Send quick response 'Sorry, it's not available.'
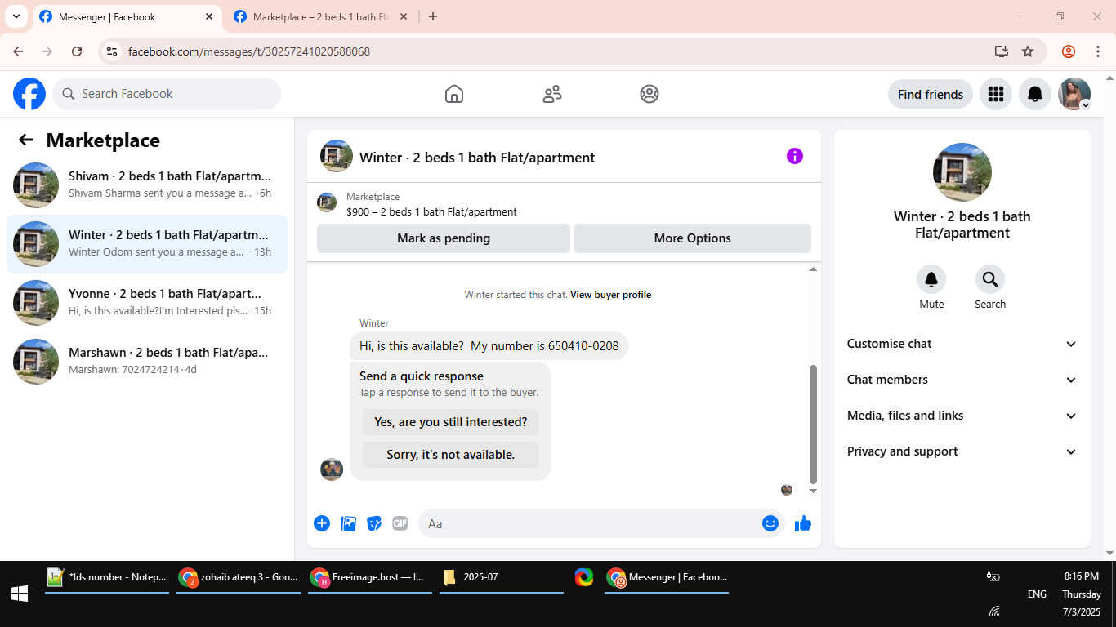Viewport: 1116px width, 627px height. [x=451, y=455]
